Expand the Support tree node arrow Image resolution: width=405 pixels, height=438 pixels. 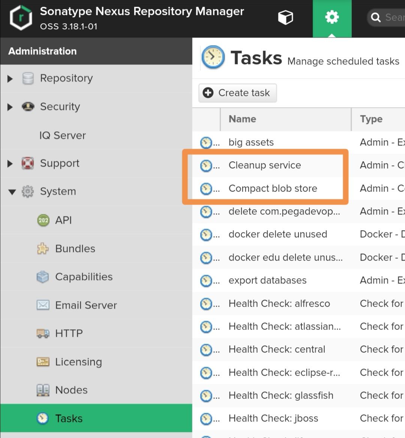point(10,164)
